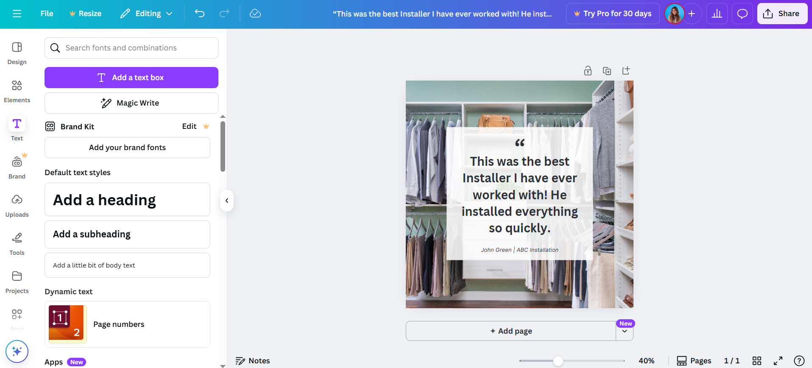Select the quotation mark on the canvas
The width and height of the screenshot is (812, 368).
tap(520, 143)
